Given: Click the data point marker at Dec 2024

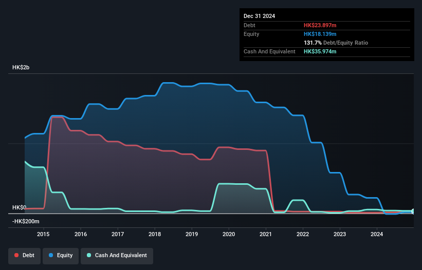Looking at the screenshot, I should click(x=413, y=211).
